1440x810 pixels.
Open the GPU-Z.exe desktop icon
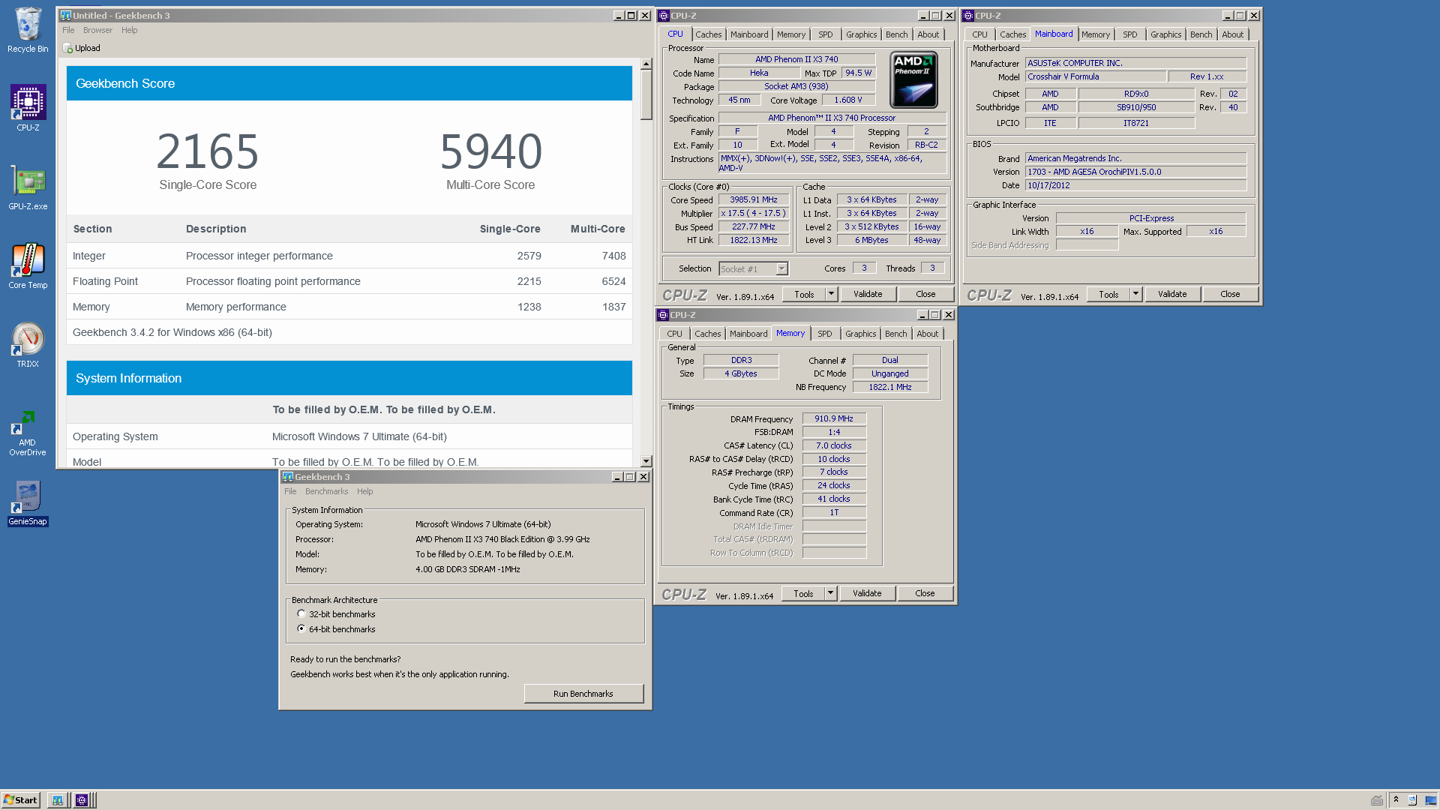click(28, 187)
